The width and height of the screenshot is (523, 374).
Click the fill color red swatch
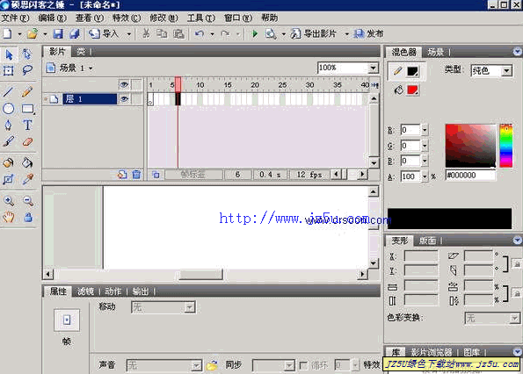point(412,90)
